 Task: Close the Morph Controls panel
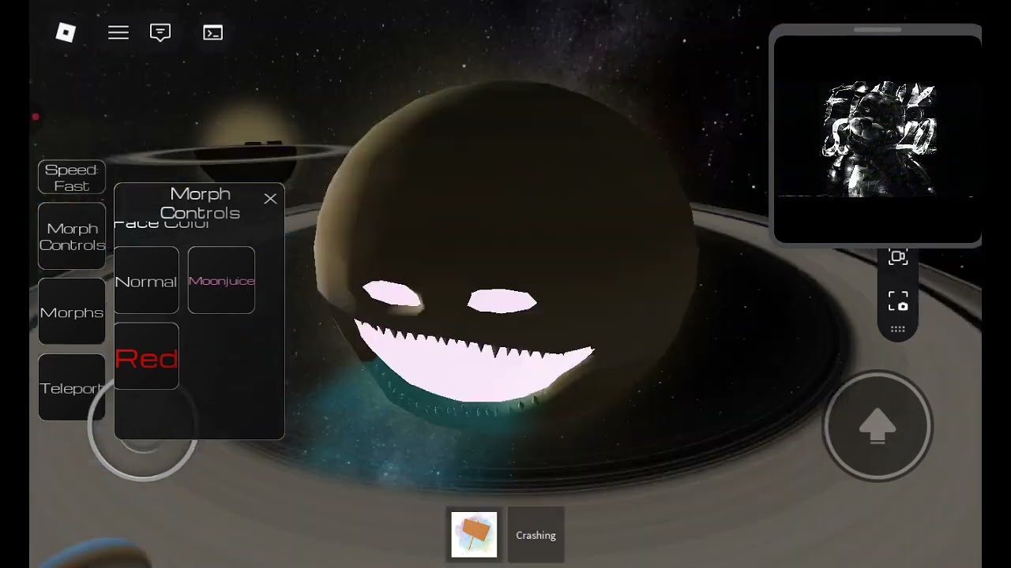[x=270, y=198]
